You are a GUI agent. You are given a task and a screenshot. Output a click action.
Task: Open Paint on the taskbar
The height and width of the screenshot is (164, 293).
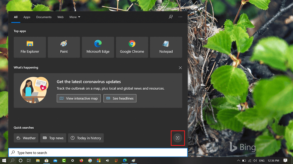(x=133, y=160)
